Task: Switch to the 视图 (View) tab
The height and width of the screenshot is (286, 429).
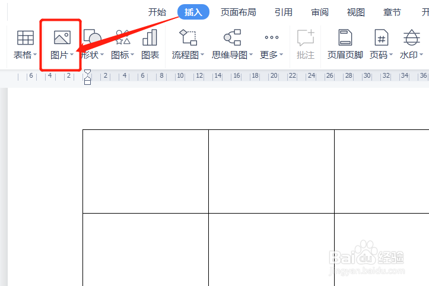Action: point(355,12)
